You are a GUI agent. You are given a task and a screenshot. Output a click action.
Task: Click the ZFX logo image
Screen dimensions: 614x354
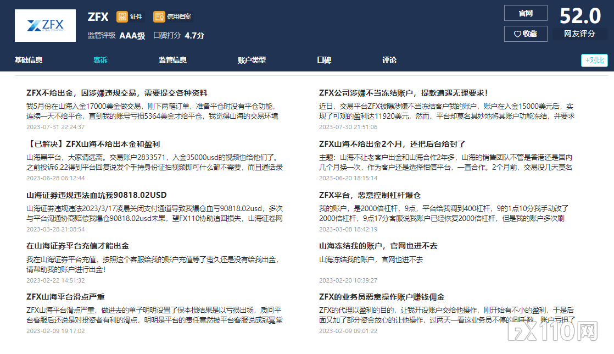(45, 25)
